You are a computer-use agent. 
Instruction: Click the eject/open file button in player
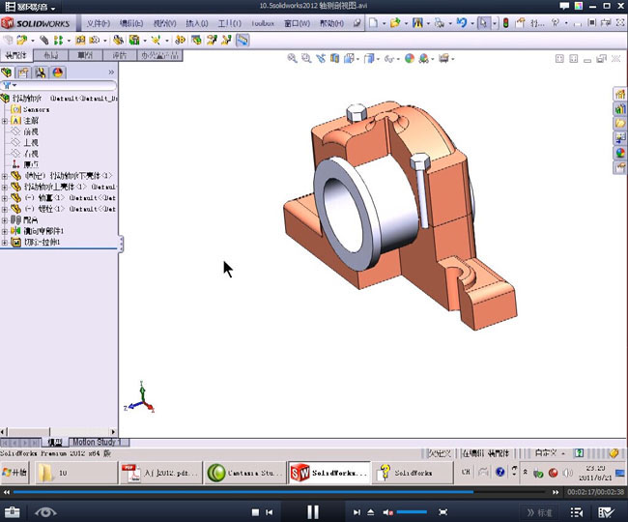pyautogui.click(x=370, y=512)
